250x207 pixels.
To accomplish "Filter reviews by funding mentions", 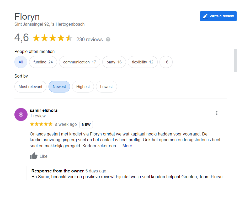I will pos(43,62).
